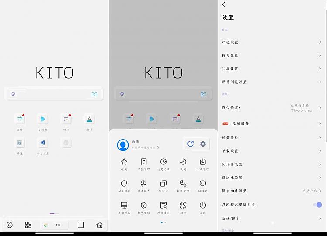
Task: Tap the home icon in bottom bar
Action: tap(99, 225)
